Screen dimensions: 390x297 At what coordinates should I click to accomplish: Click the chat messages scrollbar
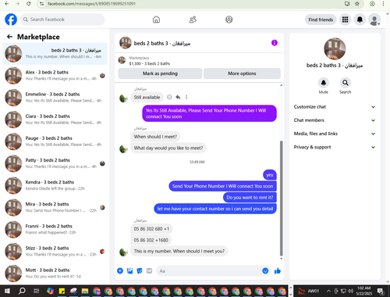(x=281, y=198)
